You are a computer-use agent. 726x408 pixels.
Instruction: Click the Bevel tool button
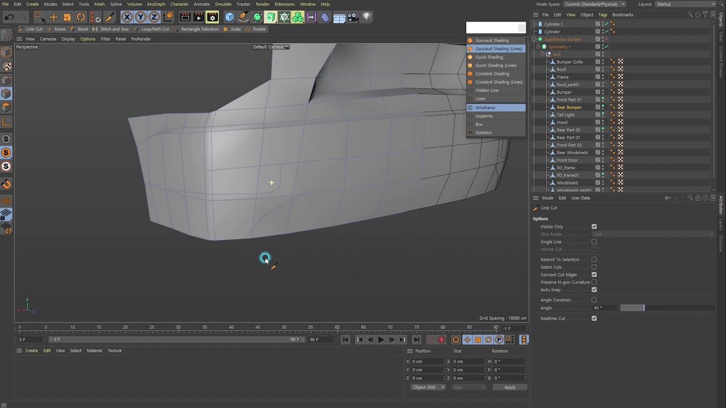tap(79, 29)
